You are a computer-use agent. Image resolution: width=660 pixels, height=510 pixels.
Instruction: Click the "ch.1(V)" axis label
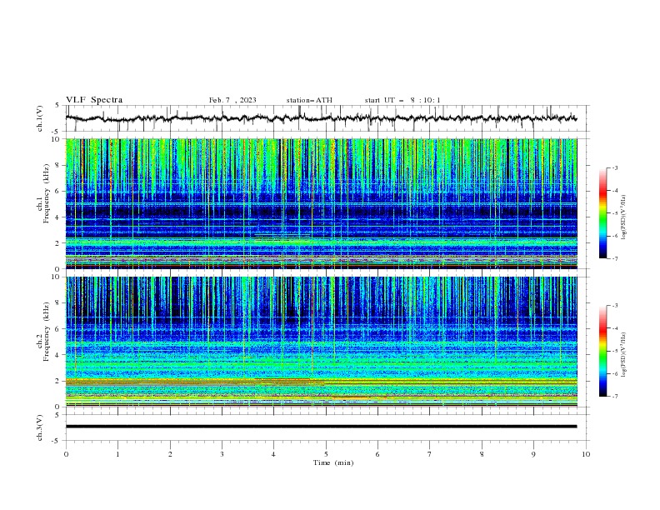coord(40,118)
